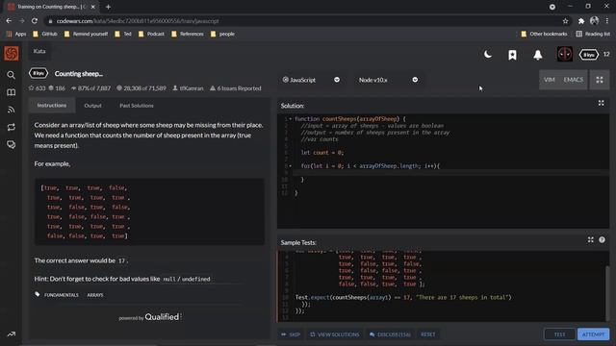Viewport: 616px width, 346px height.
Task: Click the star count 633
Action: point(37,88)
